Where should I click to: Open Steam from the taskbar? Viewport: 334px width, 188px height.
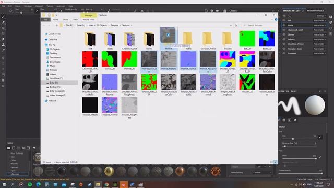point(89,184)
